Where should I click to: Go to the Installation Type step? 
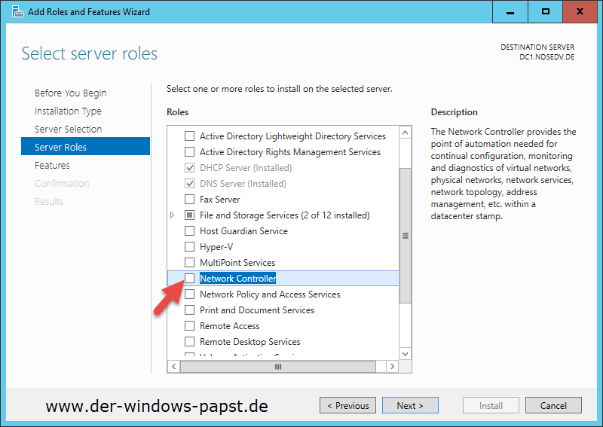point(68,111)
